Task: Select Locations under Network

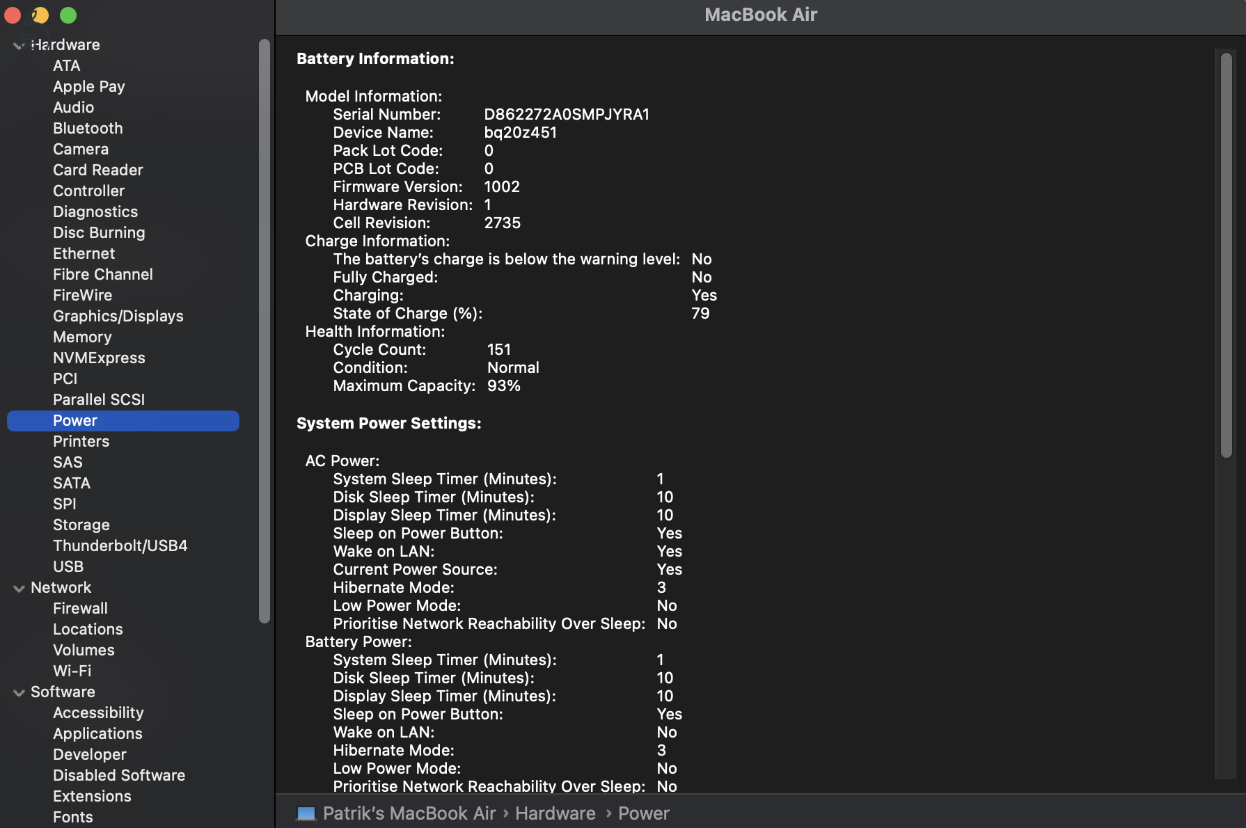Action: tap(88, 629)
